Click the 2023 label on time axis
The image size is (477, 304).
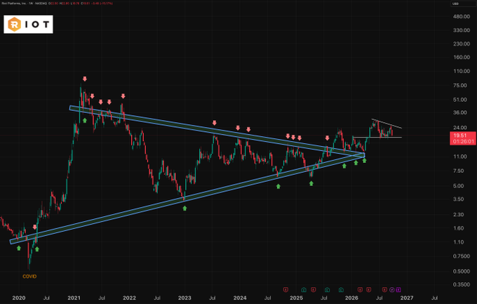pos(184,298)
